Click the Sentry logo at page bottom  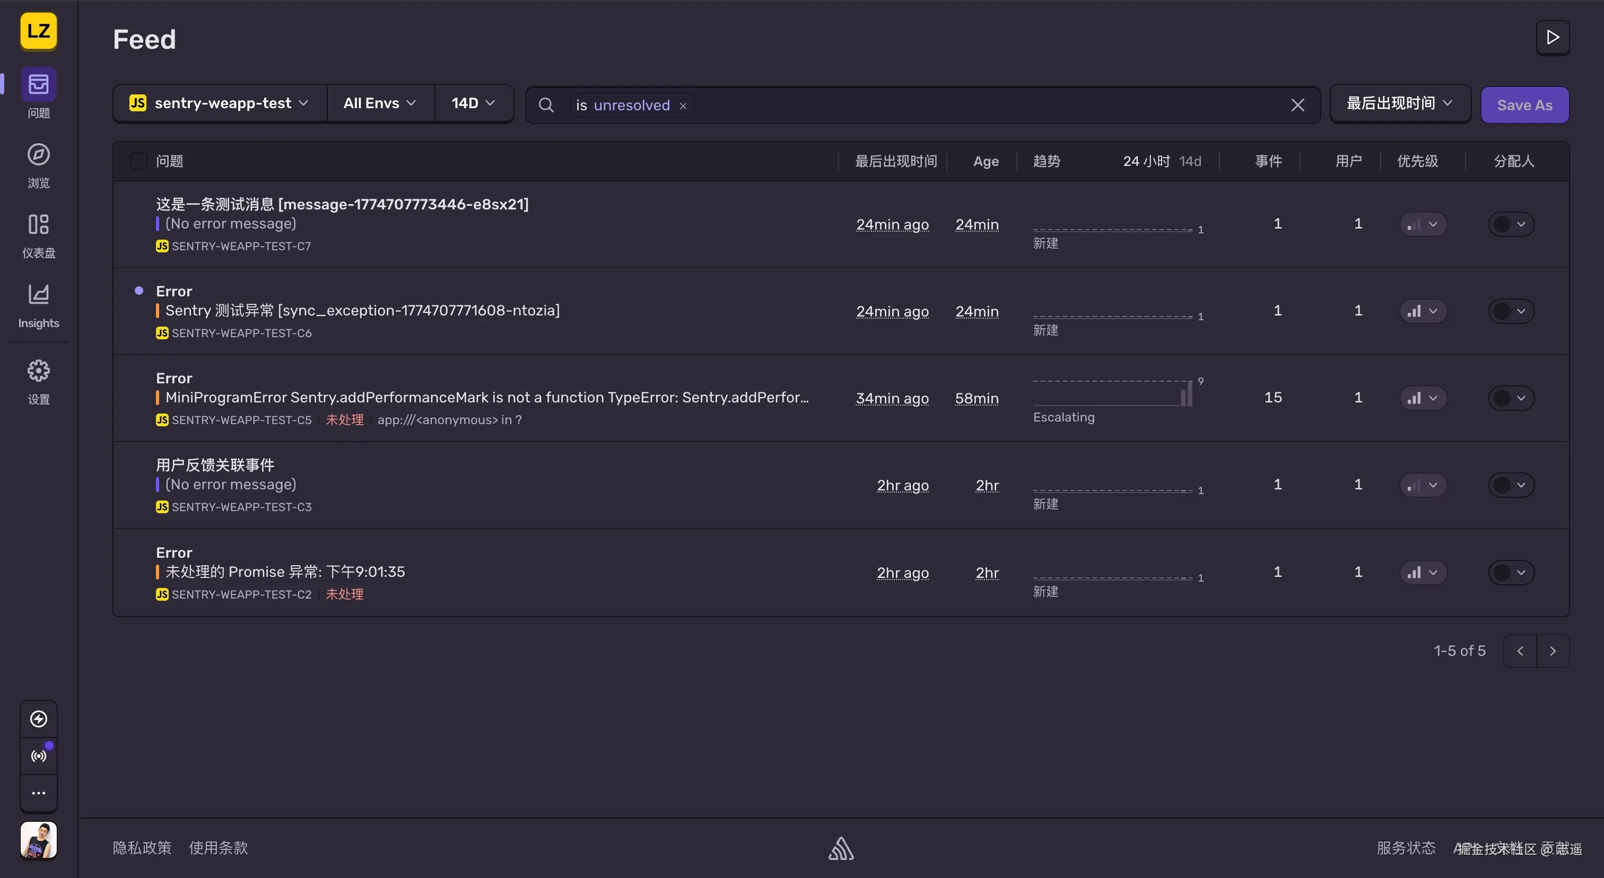(x=840, y=849)
